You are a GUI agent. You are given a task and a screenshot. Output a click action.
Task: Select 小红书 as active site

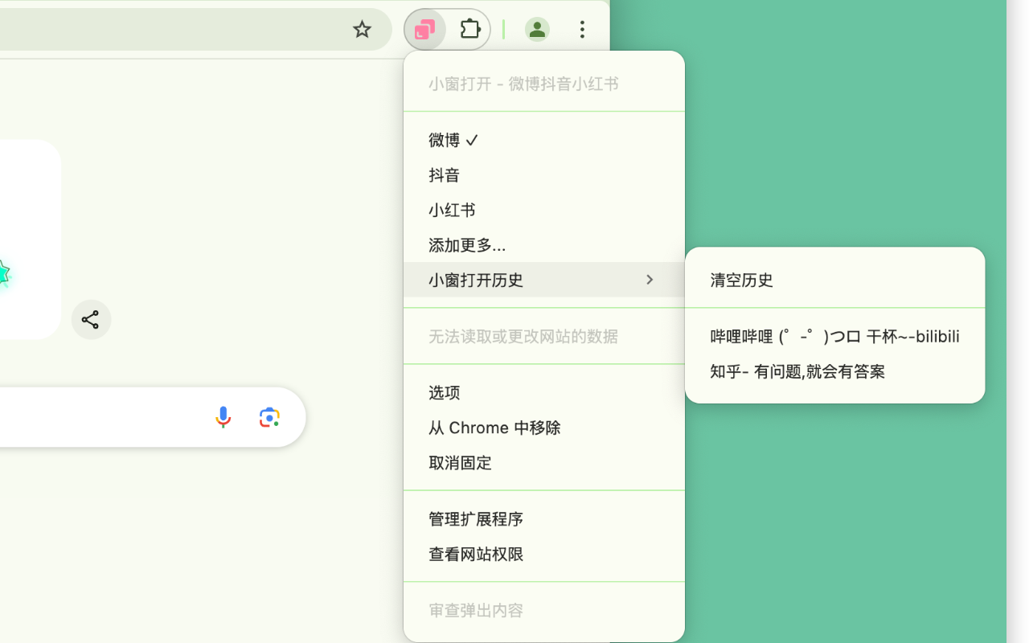coord(452,210)
